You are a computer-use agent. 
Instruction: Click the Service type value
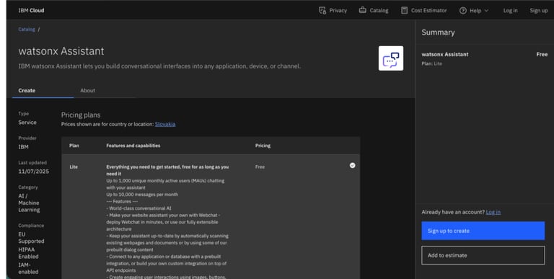tap(27, 122)
